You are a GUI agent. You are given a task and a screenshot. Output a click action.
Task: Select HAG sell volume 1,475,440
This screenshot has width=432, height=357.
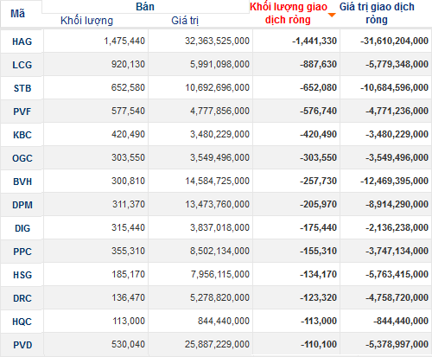click(124, 41)
